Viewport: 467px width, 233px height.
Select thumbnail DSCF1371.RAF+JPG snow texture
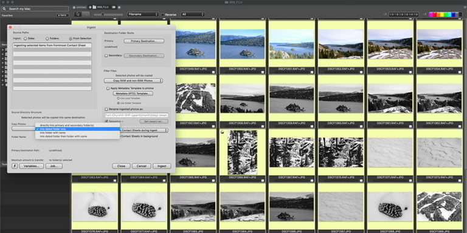tap(390, 152)
